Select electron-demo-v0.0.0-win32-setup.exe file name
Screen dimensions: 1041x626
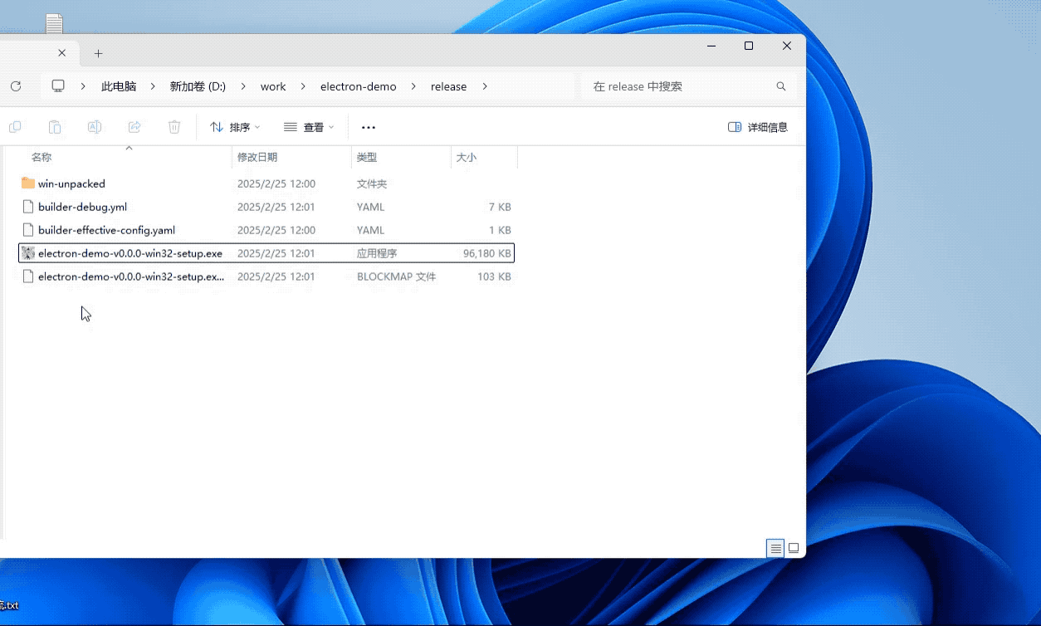click(130, 253)
